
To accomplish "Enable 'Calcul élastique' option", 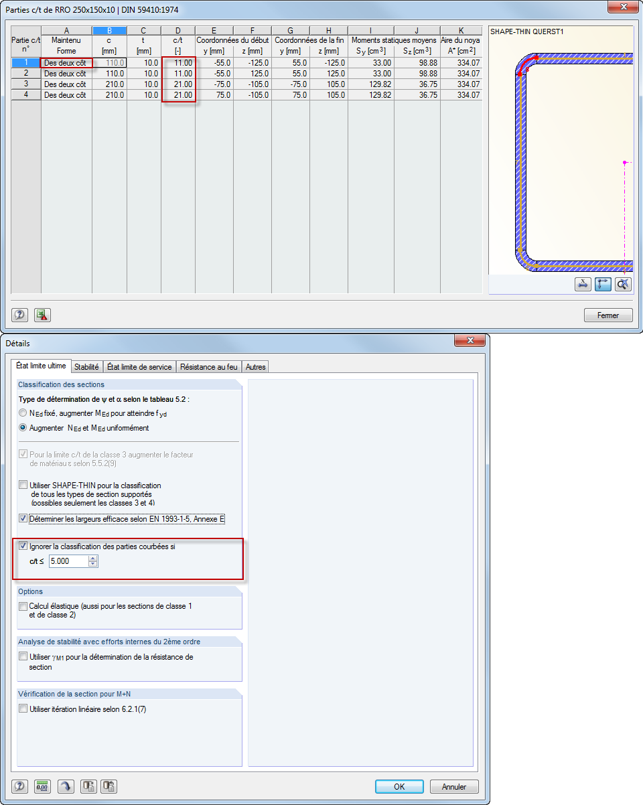I will [x=23, y=606].
